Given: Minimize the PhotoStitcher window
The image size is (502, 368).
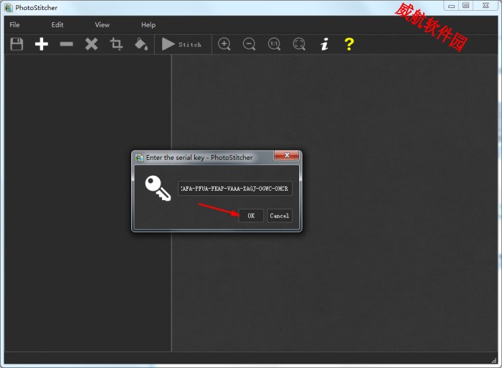Looking at the screenshot, I should tap(451, 6).
